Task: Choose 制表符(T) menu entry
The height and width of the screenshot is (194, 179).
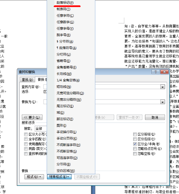Action: (63, 9)
